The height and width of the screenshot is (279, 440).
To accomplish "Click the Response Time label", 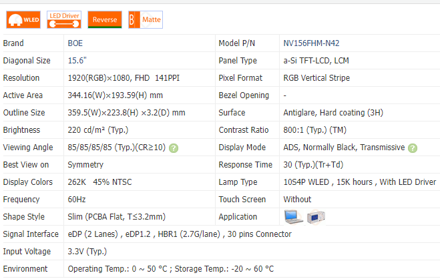I will click(x=246, y=165).
